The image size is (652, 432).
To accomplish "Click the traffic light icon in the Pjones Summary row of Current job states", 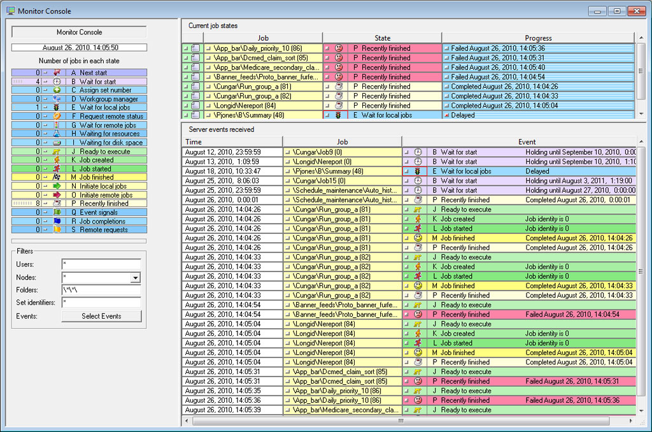I will coord(338,115).
